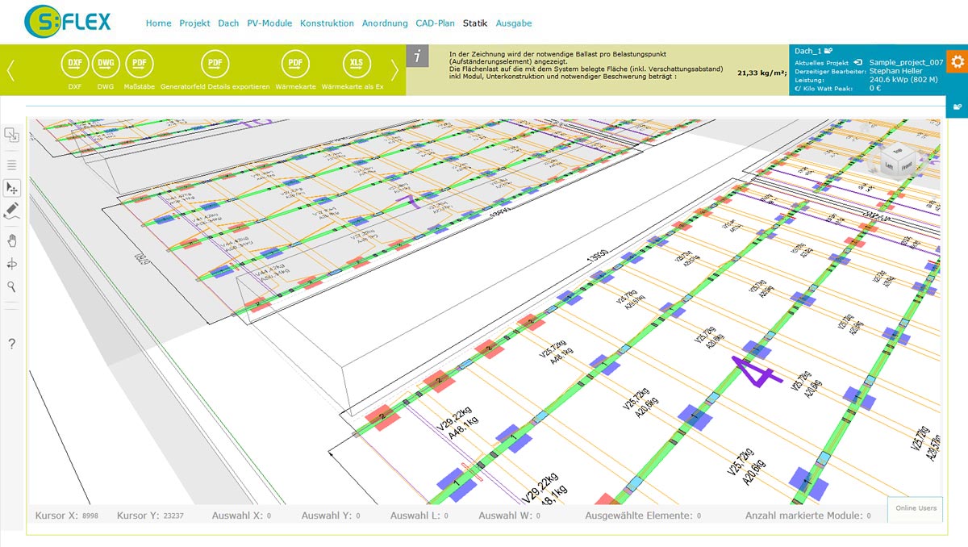968x547 pixels.
Task: Open the Ausgabe section
Action: coord(514,23)
